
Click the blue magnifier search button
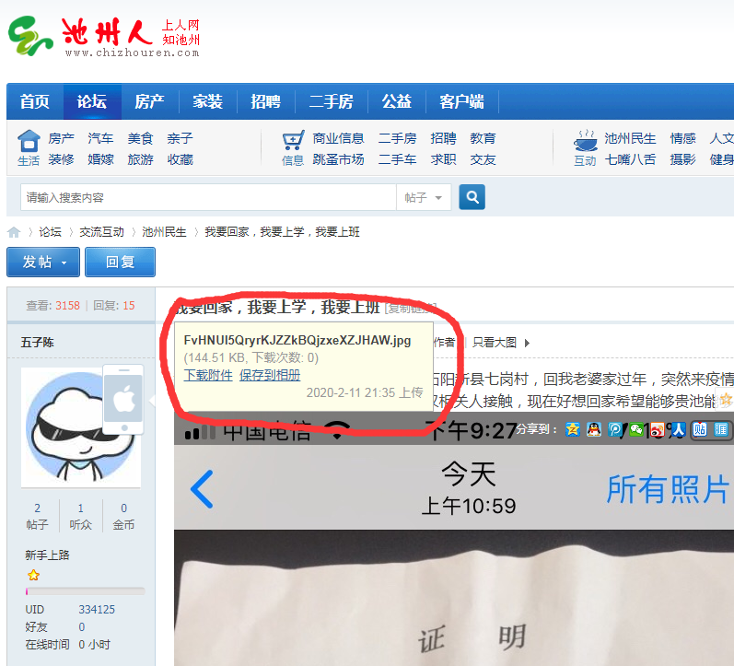coord(472,197)
